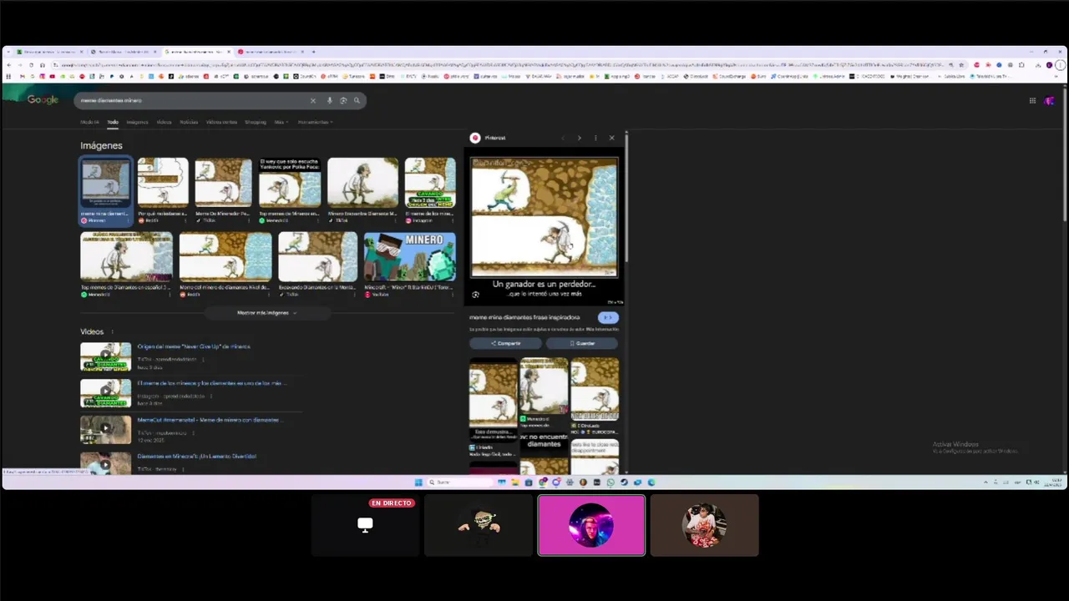
Task: Clear the Google search box with the X
Action: point(313,100)
